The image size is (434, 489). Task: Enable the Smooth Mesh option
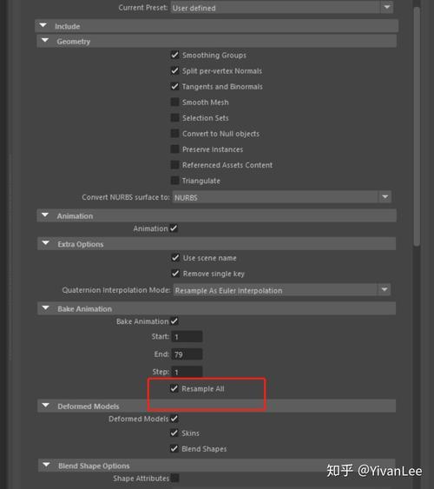point(174,102)
